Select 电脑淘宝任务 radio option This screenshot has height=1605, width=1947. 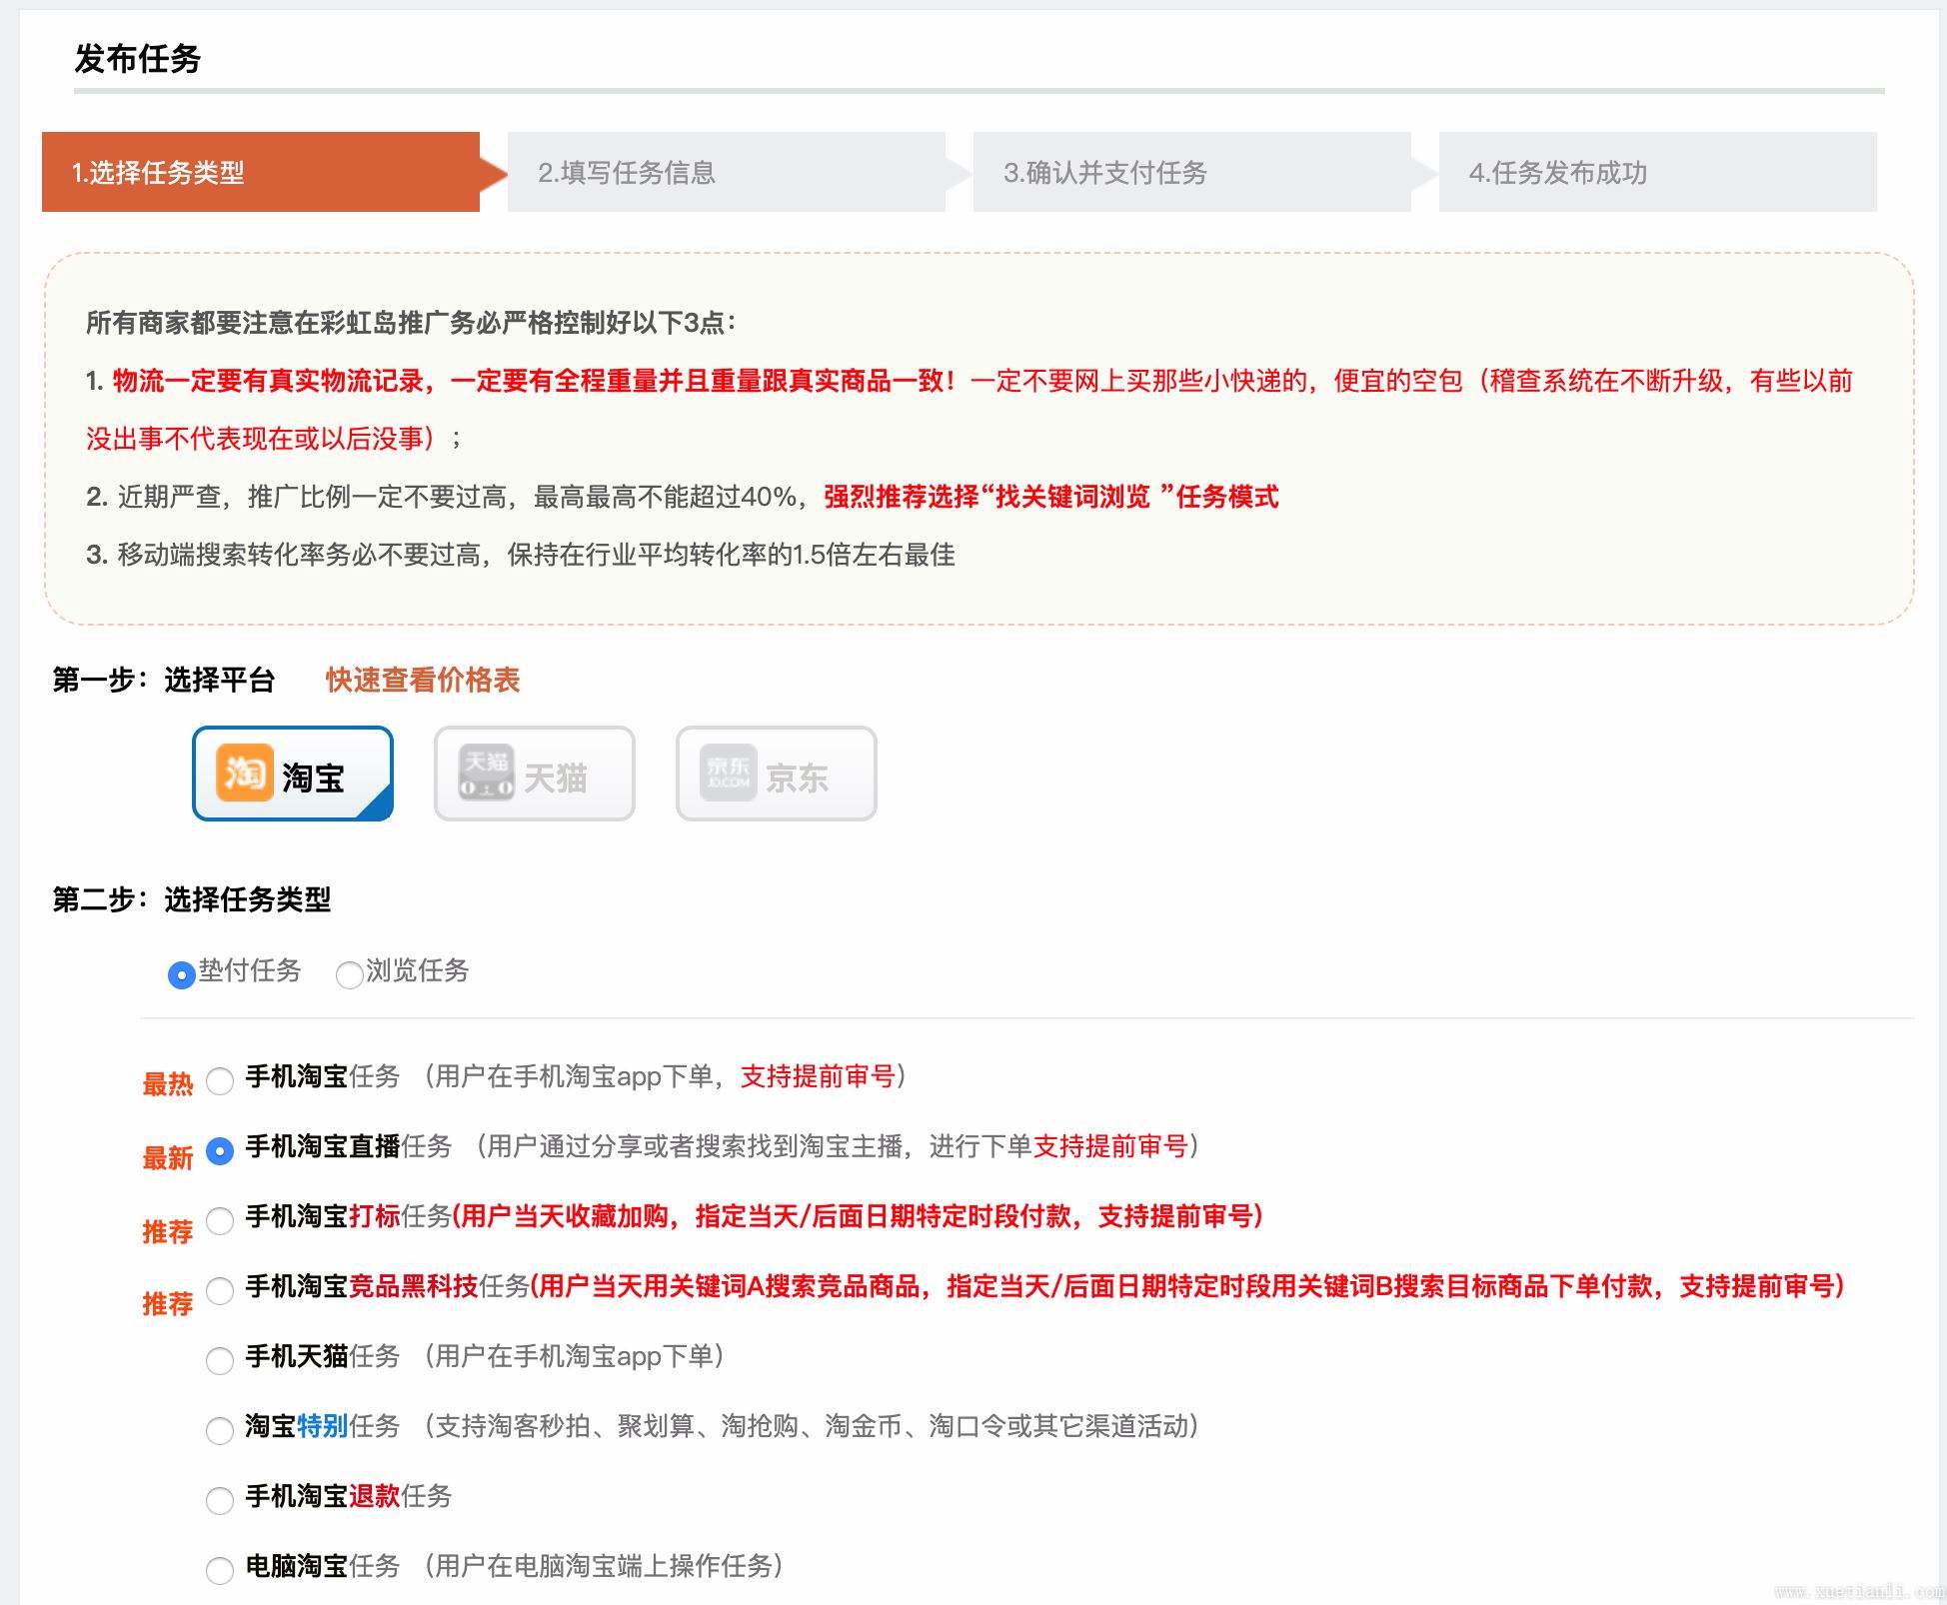click(x=220, y=1570)
